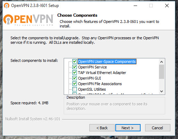Toggle the OpenVPN GUI checkbox
The image size is (178, 139).
click(74, 78)
